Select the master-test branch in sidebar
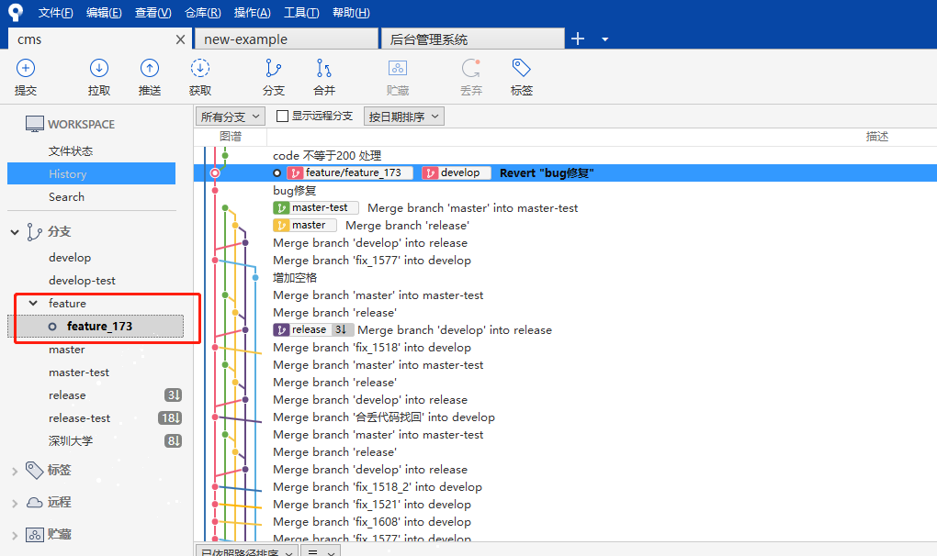Viewport: 937px width, 556px height. [79, 373]
